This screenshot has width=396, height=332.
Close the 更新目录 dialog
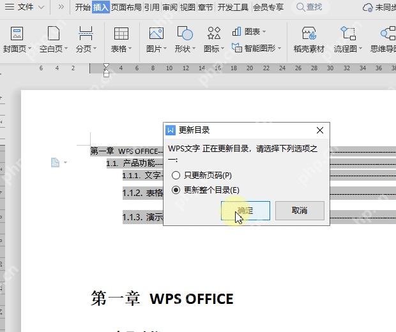point(320,130)
